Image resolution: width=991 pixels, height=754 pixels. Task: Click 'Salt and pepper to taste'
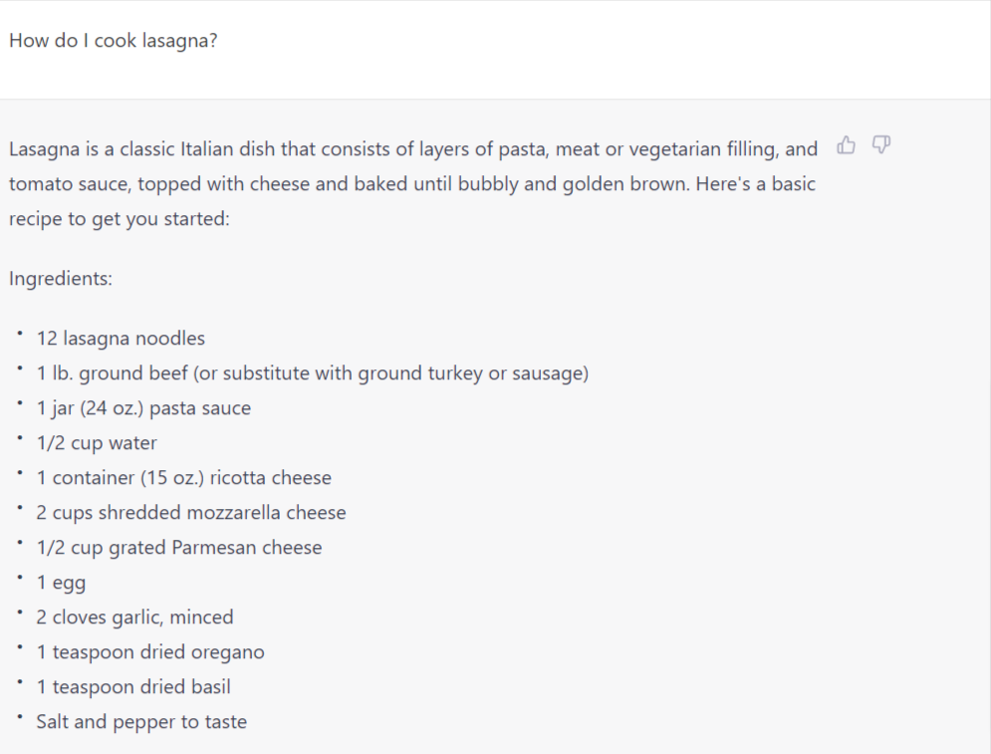pos(141,722)
